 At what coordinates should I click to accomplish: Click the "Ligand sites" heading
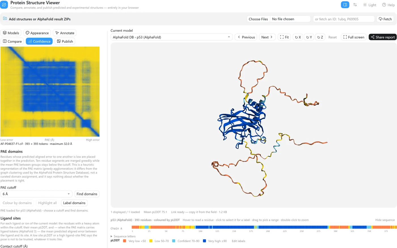(10, 218)
